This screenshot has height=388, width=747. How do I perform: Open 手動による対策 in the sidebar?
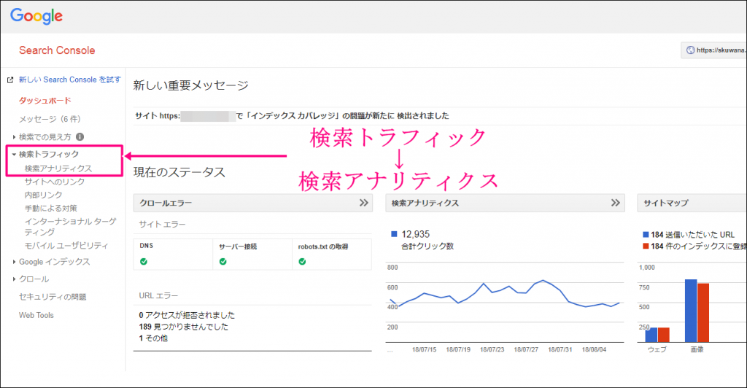point(50,209)
